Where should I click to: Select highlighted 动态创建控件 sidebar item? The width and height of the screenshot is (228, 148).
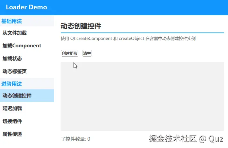[x=27, y=96]
